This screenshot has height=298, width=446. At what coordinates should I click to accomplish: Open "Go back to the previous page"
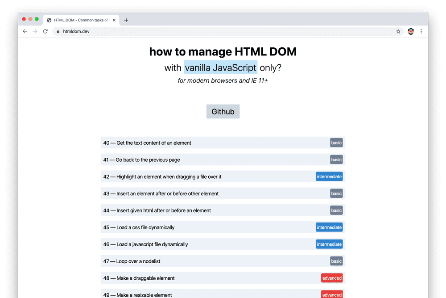click(x=148, y=160)
